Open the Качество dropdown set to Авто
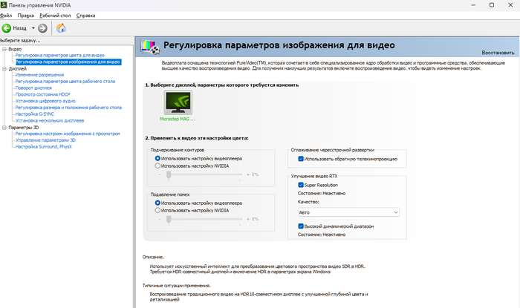 (x=348, y=212)
